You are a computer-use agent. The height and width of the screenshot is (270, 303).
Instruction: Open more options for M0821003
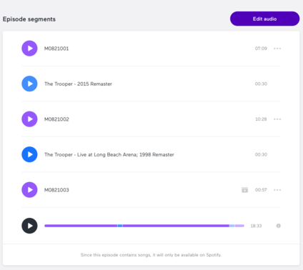click(277, 190)
